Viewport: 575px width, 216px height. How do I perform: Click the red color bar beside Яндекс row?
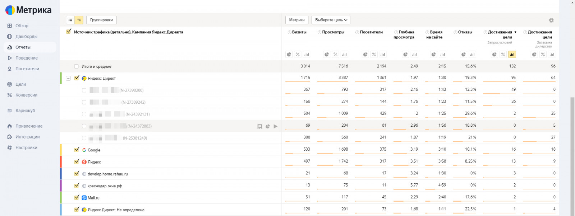(61, 162)
